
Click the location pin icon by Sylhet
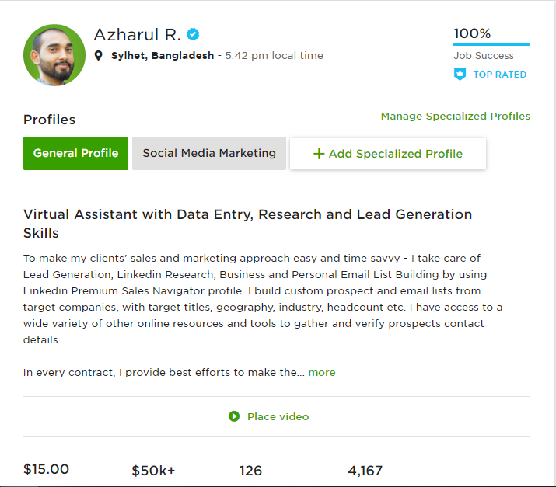[99, 56]
